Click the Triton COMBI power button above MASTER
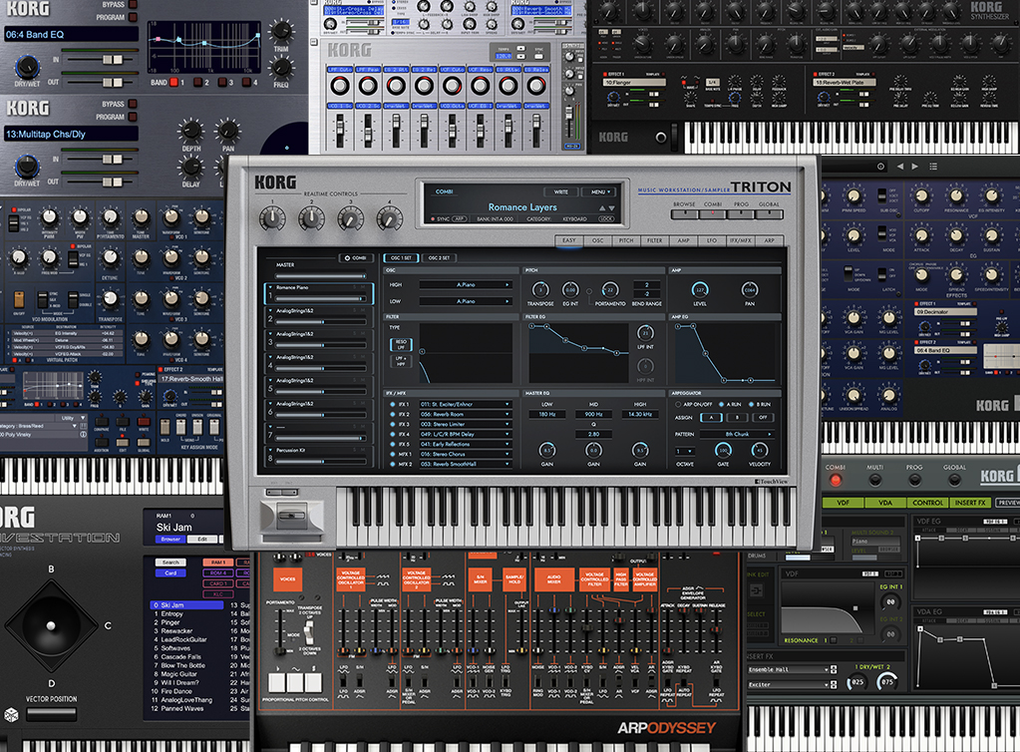The image size is (1020, 752). 356,258
